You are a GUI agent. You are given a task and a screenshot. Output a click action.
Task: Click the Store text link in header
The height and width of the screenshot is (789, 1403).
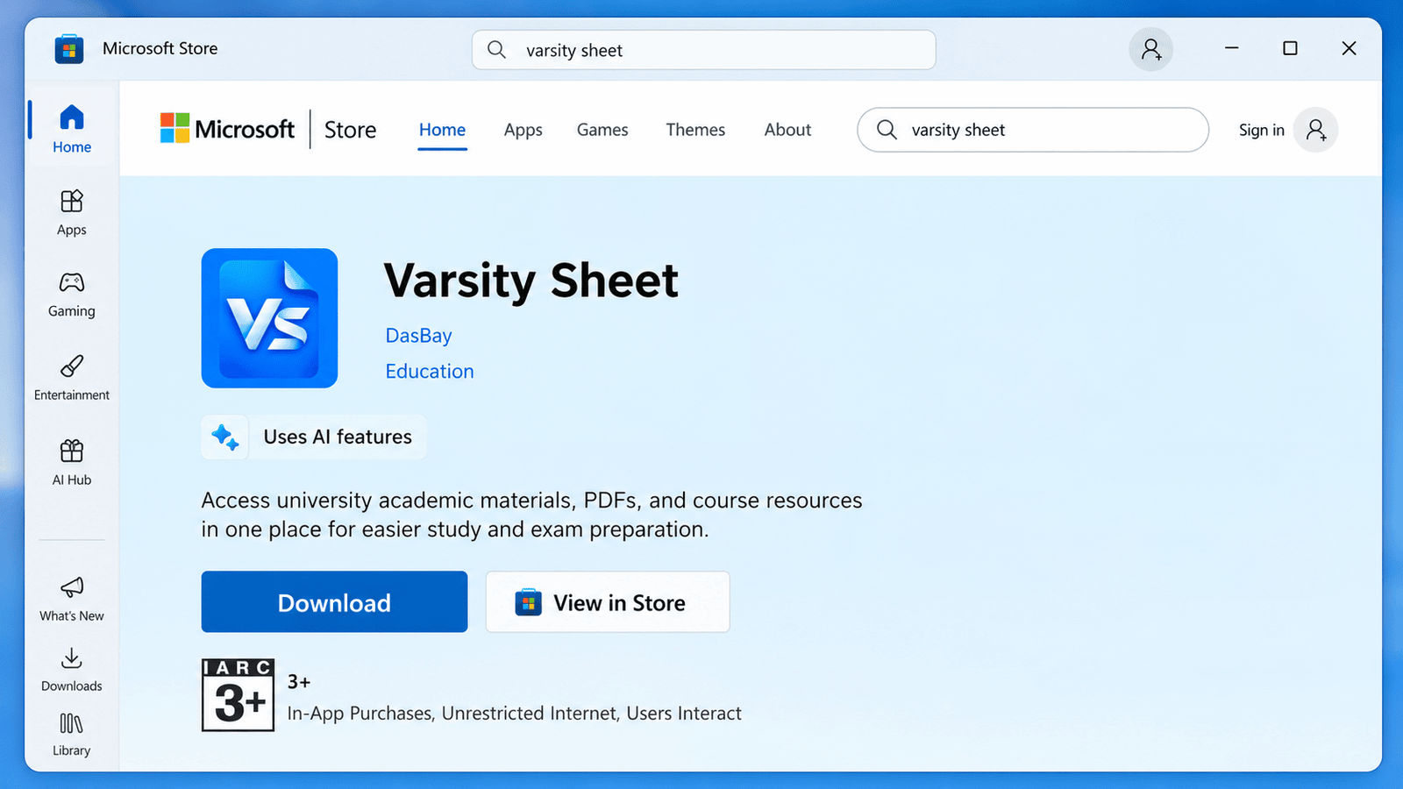[350, 130]
